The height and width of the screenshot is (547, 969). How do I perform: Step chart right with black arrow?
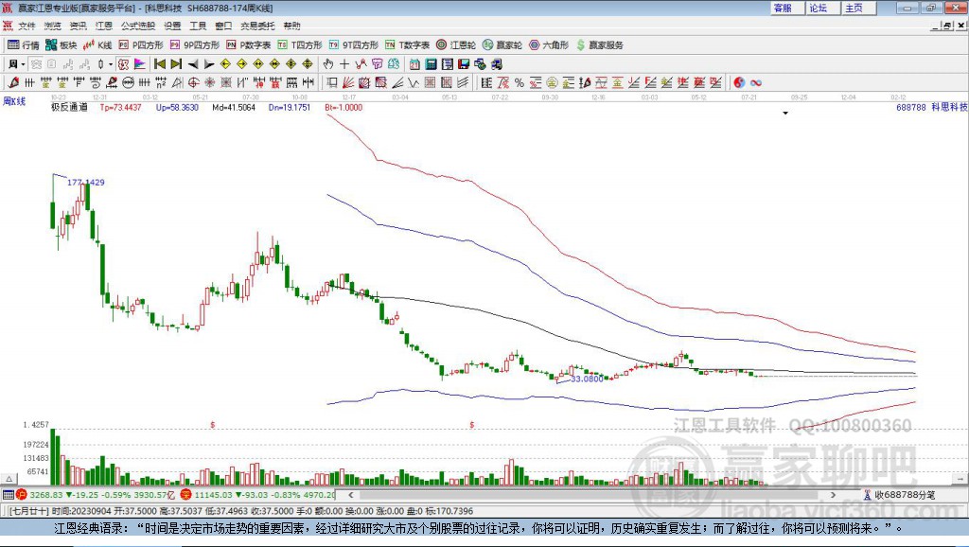[209, 64]
